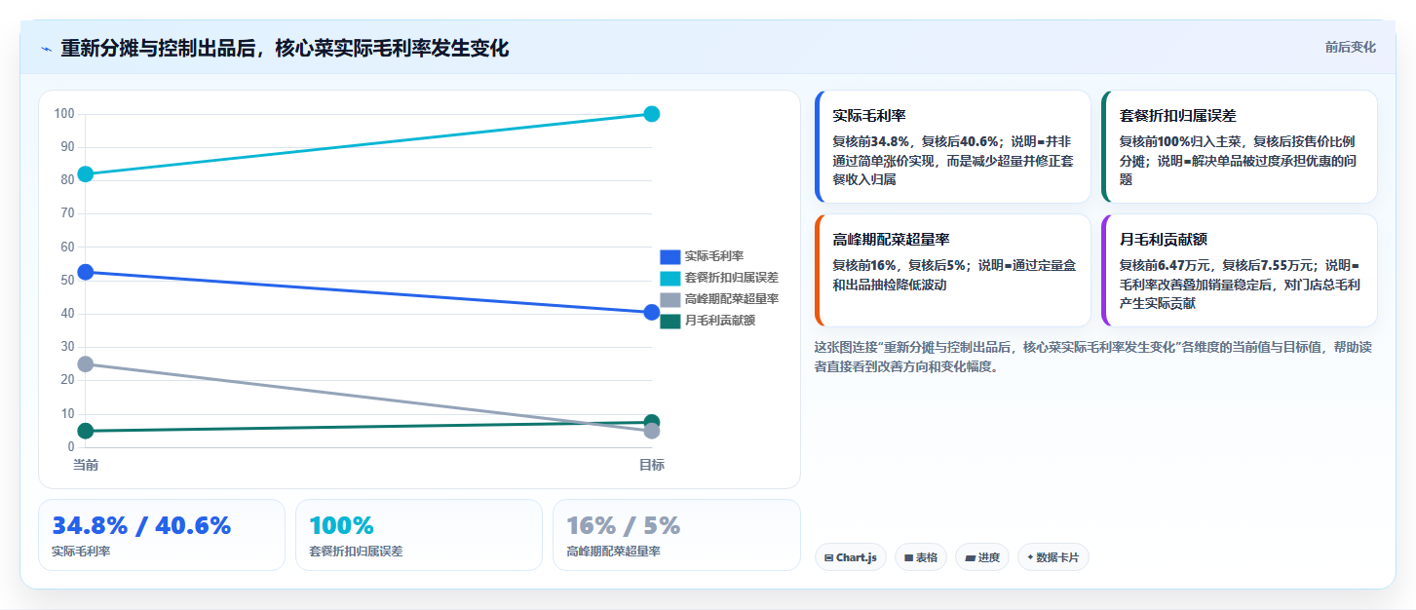This screenshot has width=1416, height=610.
Task: Click the icon inside the Chart.js tag
Action: click(828, 558)
